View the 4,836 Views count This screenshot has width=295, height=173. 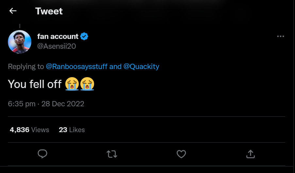click(x=29, y=130)
